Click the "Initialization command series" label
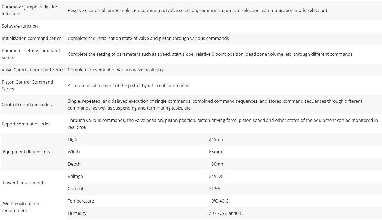This screenshot has width=382, height=220. pyautogui.click(x=32, y=38)
